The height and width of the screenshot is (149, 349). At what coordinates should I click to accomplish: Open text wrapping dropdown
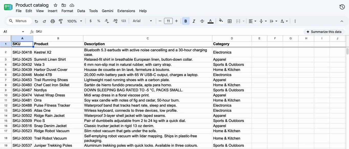click(274, 21)
